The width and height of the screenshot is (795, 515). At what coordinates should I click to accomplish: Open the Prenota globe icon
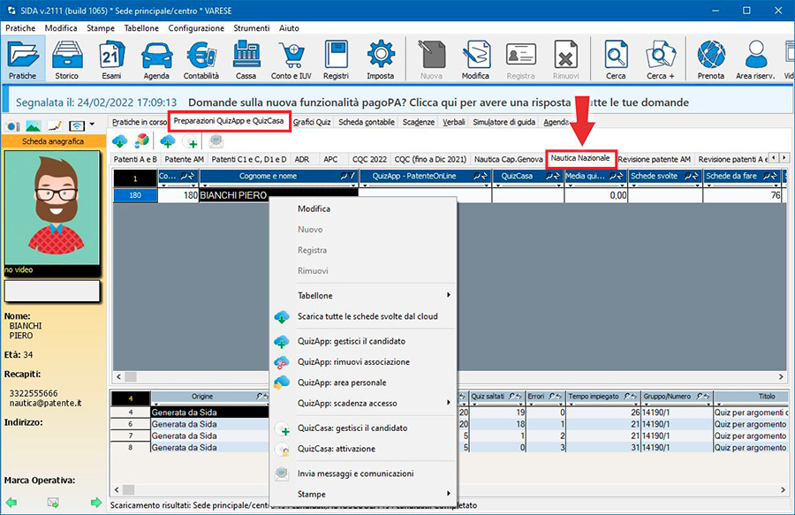710,60
